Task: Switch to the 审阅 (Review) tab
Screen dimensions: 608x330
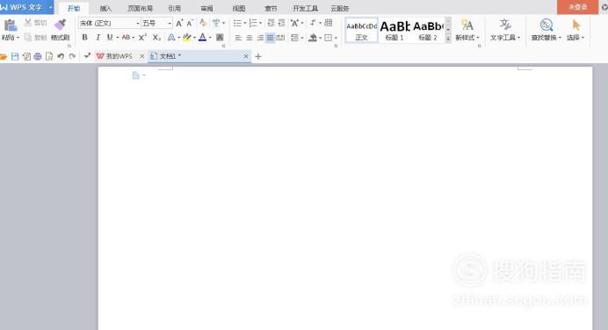Action: [206, 8]
